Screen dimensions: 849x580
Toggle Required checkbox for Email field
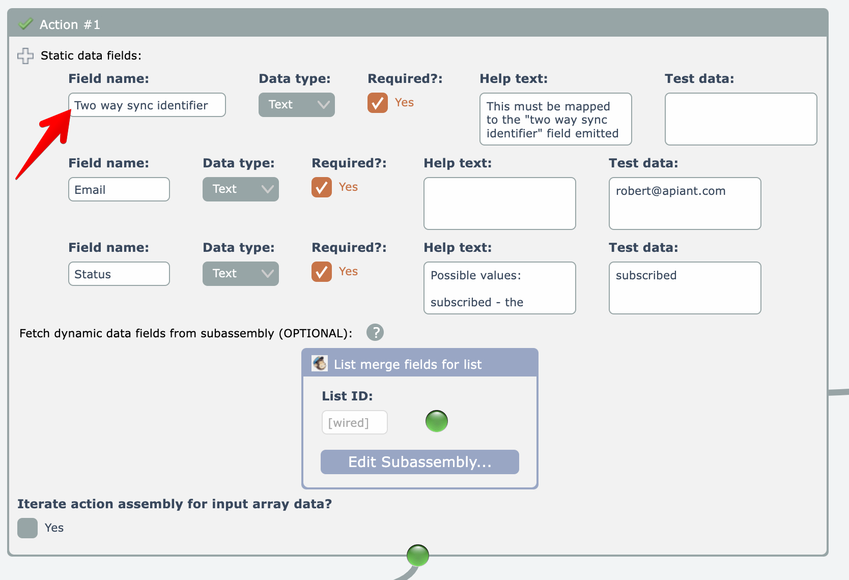322,187
